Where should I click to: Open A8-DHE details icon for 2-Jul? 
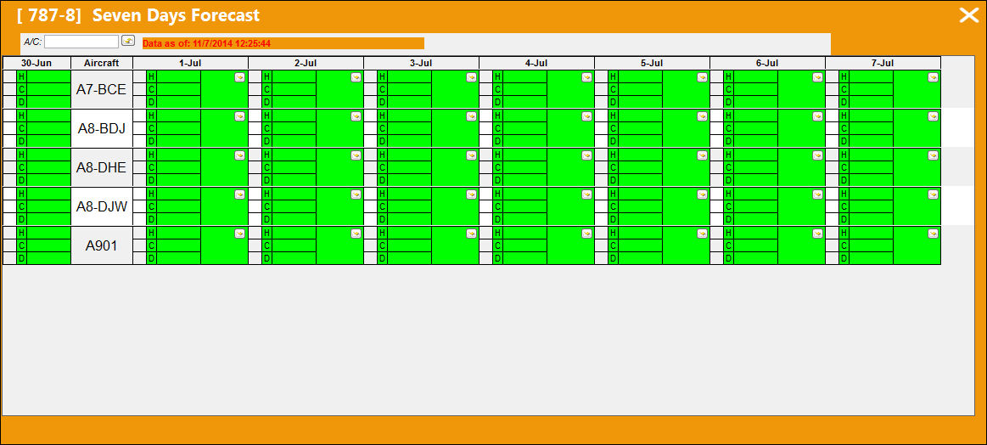click(x=356, y=155)
